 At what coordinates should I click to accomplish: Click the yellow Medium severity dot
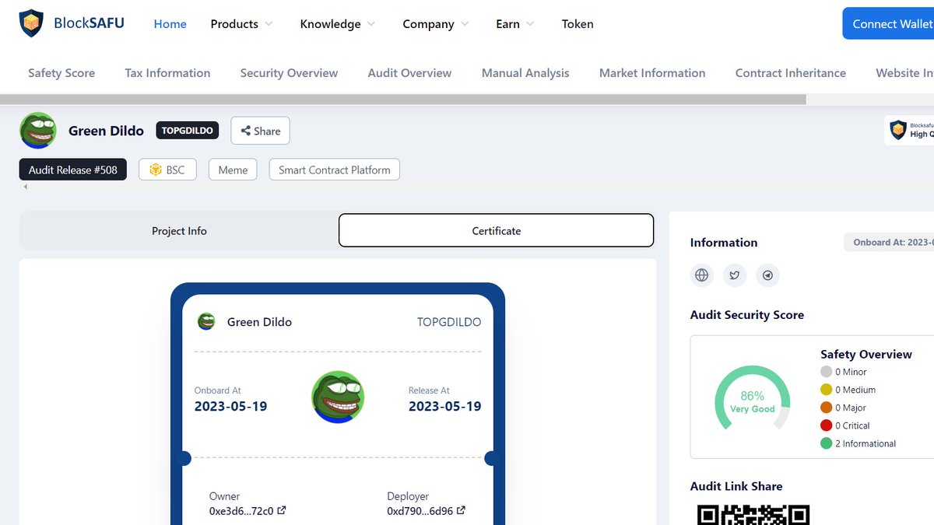(827, 390)
